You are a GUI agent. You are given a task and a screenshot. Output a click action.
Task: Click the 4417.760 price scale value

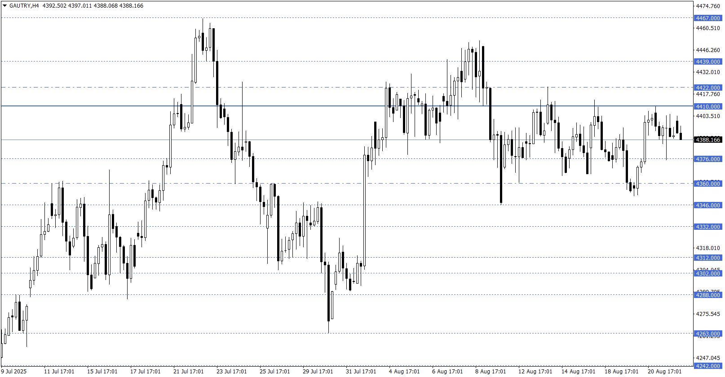coord(708,94)
